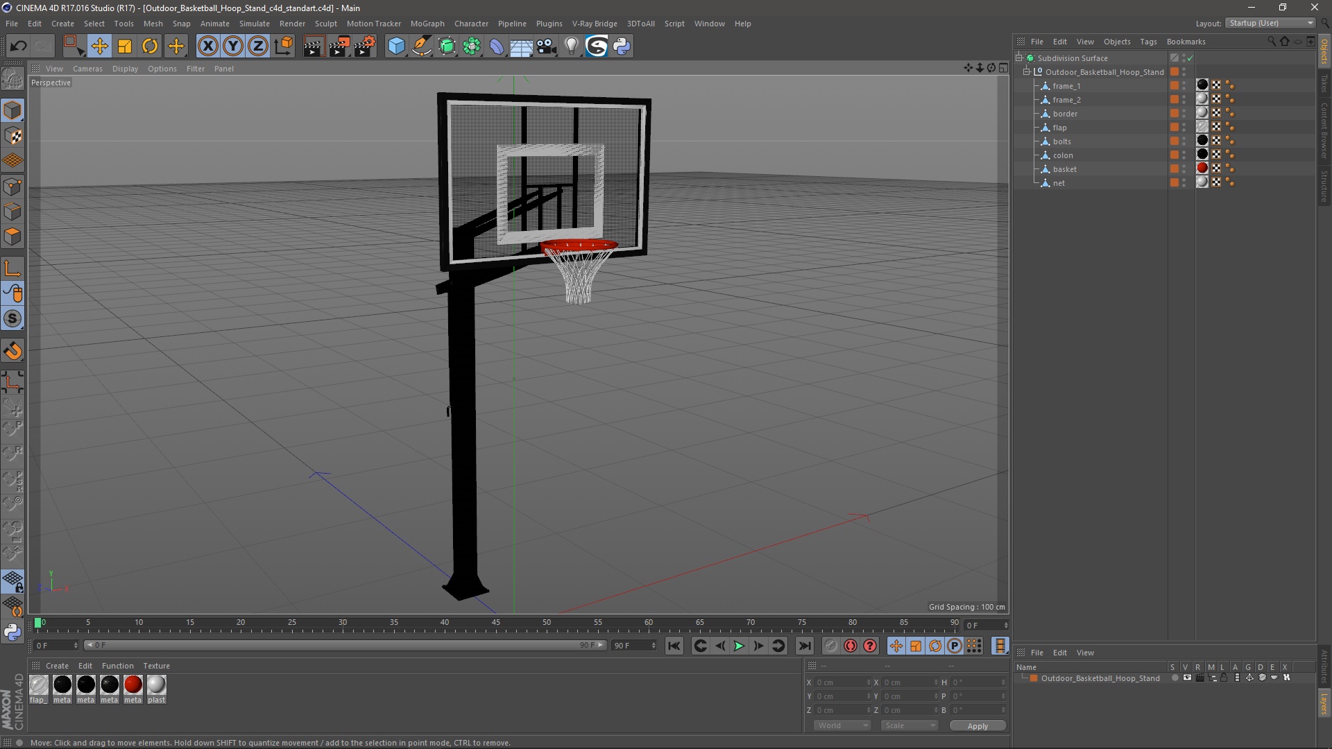Click black material tag on frame_1
This screenshot has height=749, width=1332.
[1202, 85]
